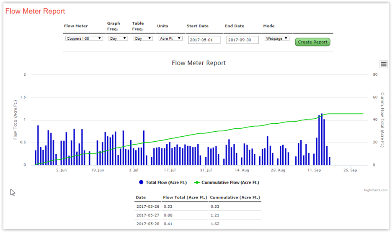Click the 11. Sep x-axis label
Viewport: 392px width, 232px height.
point(314,170)
